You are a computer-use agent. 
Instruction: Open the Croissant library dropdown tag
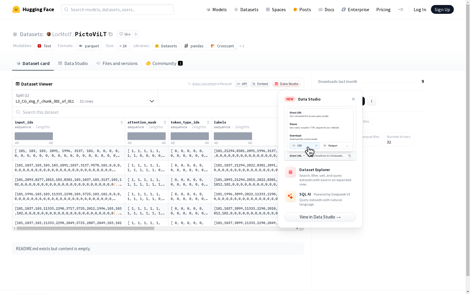point(222,46)
